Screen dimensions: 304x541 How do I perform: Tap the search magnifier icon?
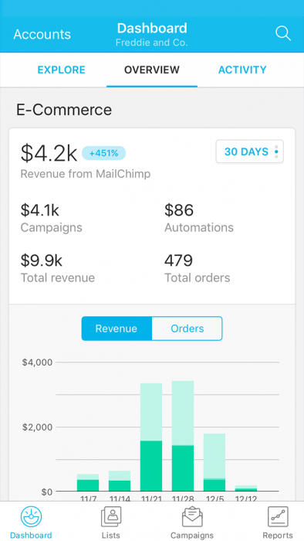[x=283, y=34]
